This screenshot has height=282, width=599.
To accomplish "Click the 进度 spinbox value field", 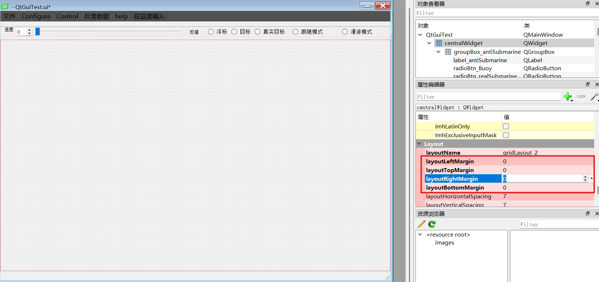I will coord(21,32).
